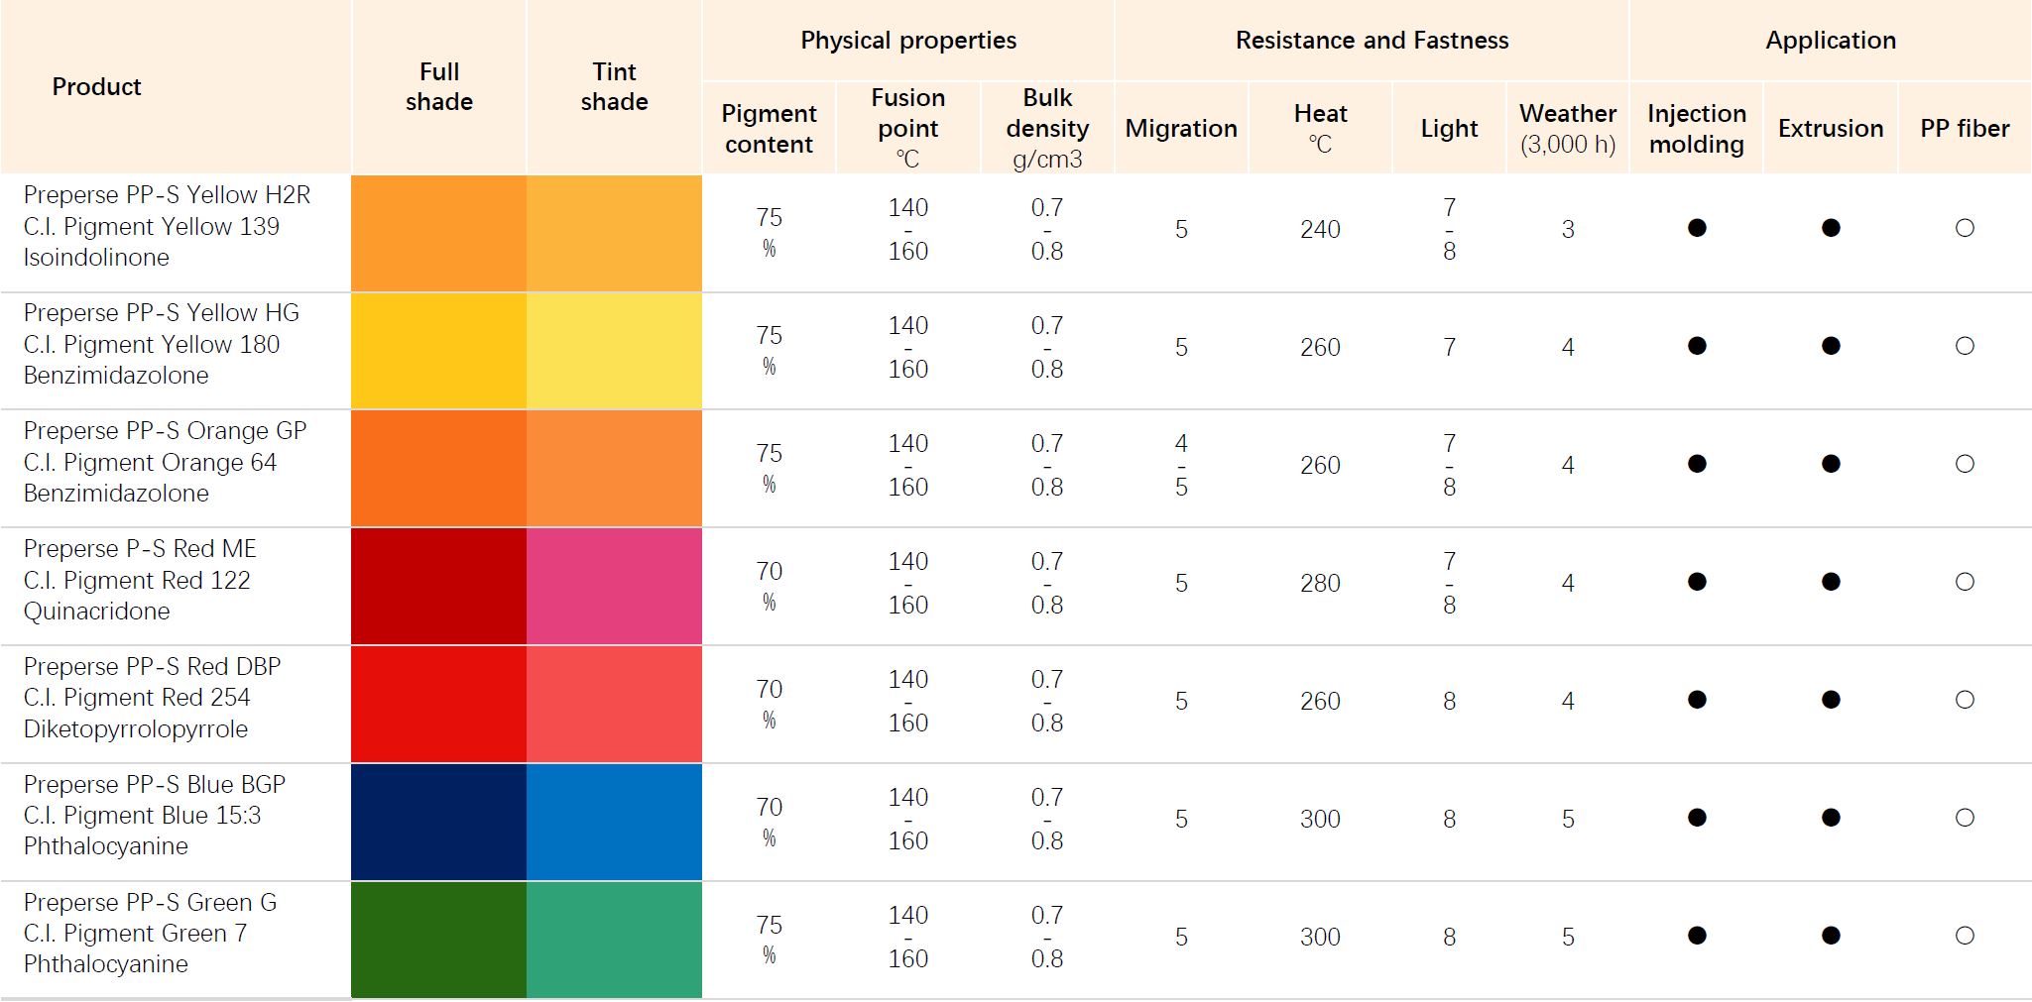Click Injection molding dot for Green G
This screenshot has height=1002, width=2032.
[1697, 936]
